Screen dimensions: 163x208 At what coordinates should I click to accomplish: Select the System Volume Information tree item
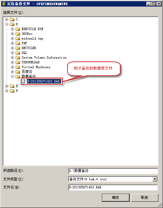[x=44, y=57]
